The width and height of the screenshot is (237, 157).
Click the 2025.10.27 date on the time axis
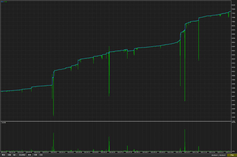tap(187, 152)
